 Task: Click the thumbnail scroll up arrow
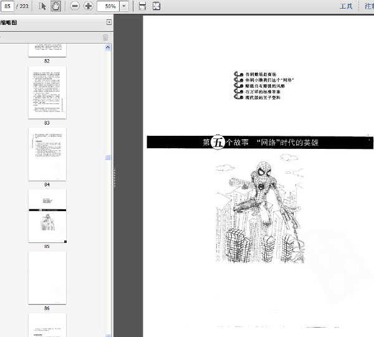(x=108, y=47)
